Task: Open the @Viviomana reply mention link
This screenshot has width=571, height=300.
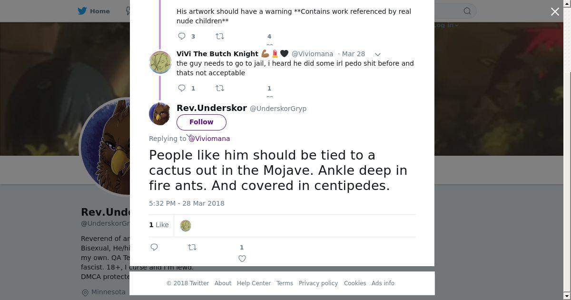Action: (x=209, y=139)
